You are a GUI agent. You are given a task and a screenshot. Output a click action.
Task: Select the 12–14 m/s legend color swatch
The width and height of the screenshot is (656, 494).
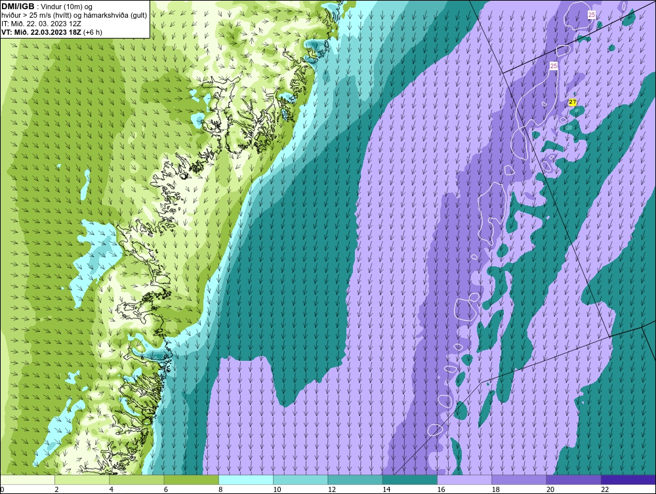355,480
